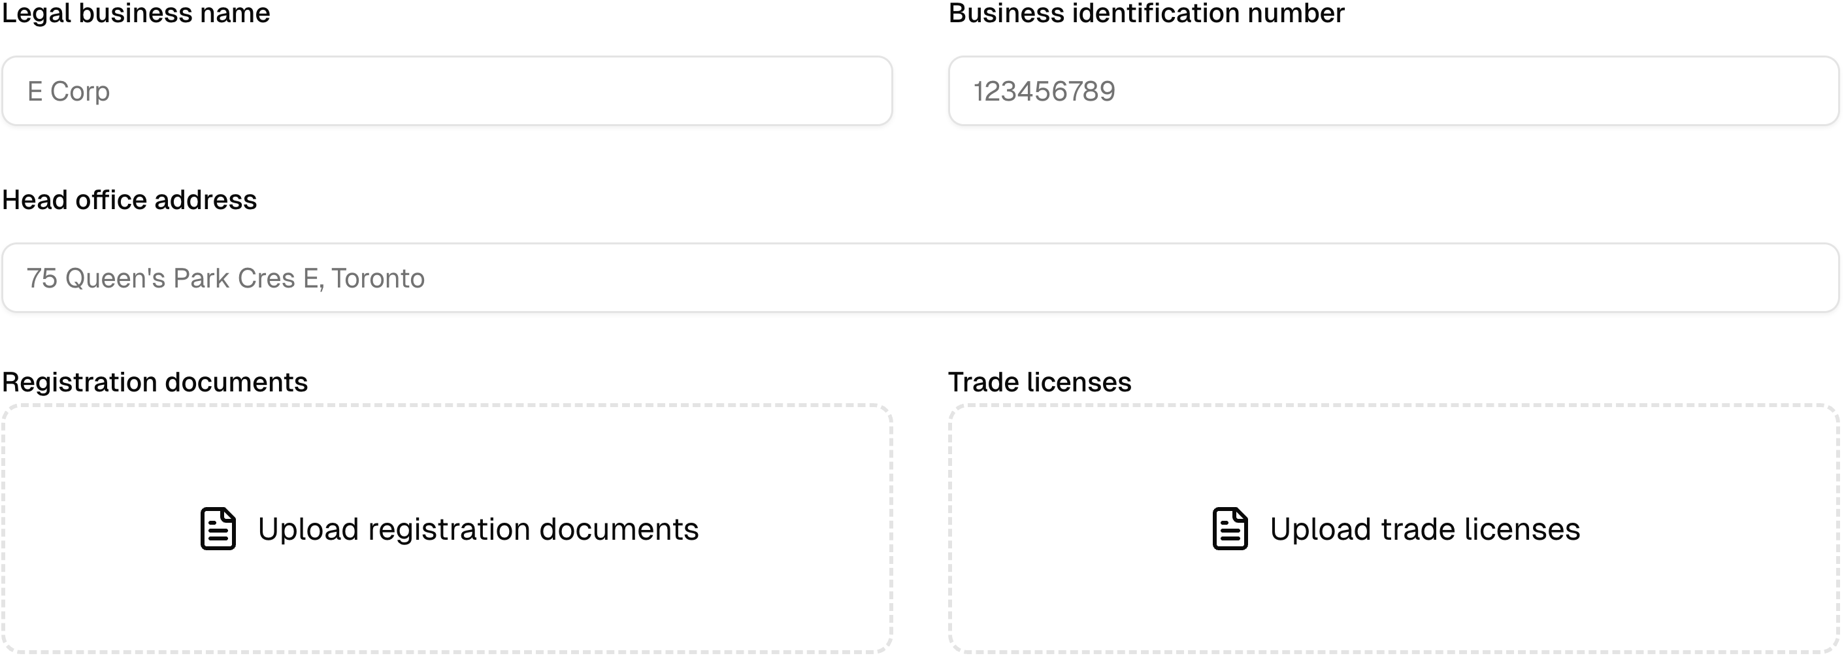Select the document icon beside 'Upload trade licenses'
The height and width of the screenshot is (660, 1844).
1230,530
